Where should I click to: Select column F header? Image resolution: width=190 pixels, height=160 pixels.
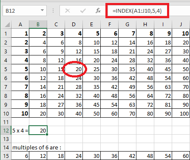(x=110, y=25)
